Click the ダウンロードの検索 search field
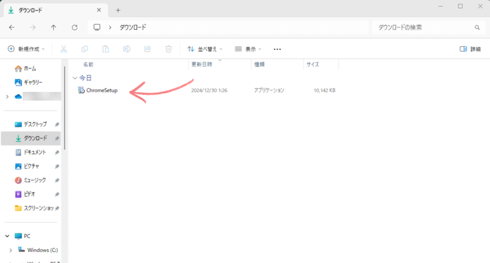 428,27
